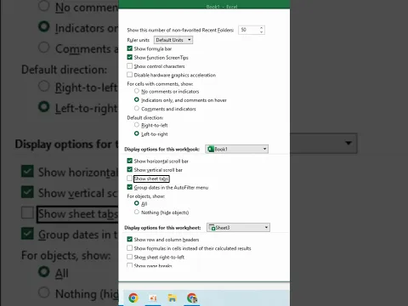Image resolution: width=408 pixels, height=306 pixels.
Task: Increase the Recent Folders count
Action: coord(261,28)
